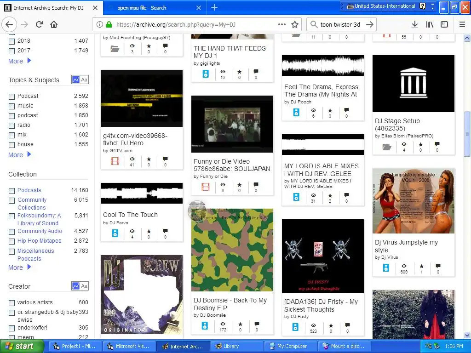471x353 pixels.
Task: Open the Windows Start menu
Action: [x=21, y=346]
